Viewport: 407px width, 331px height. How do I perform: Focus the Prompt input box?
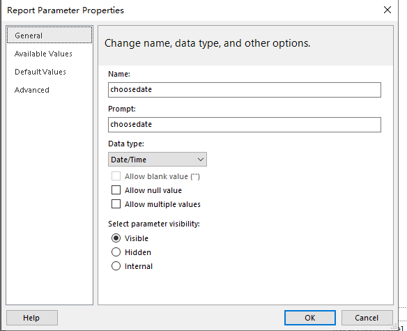click(245, 125)
